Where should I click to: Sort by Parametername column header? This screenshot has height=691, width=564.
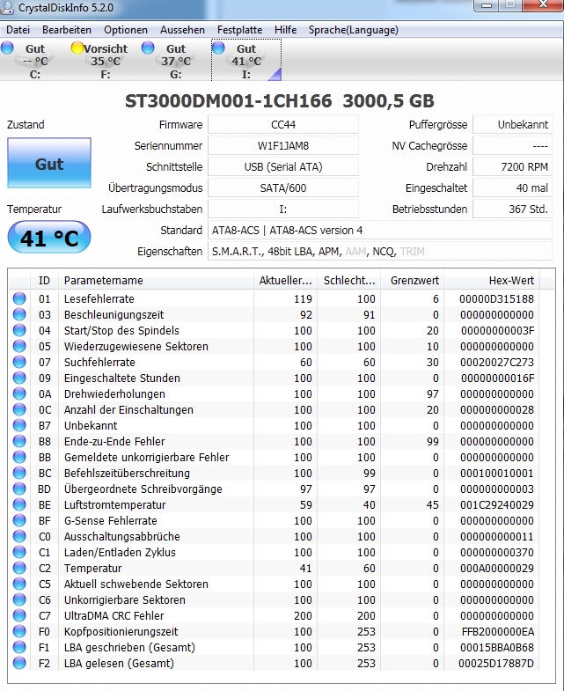click(x=156, y=280)
